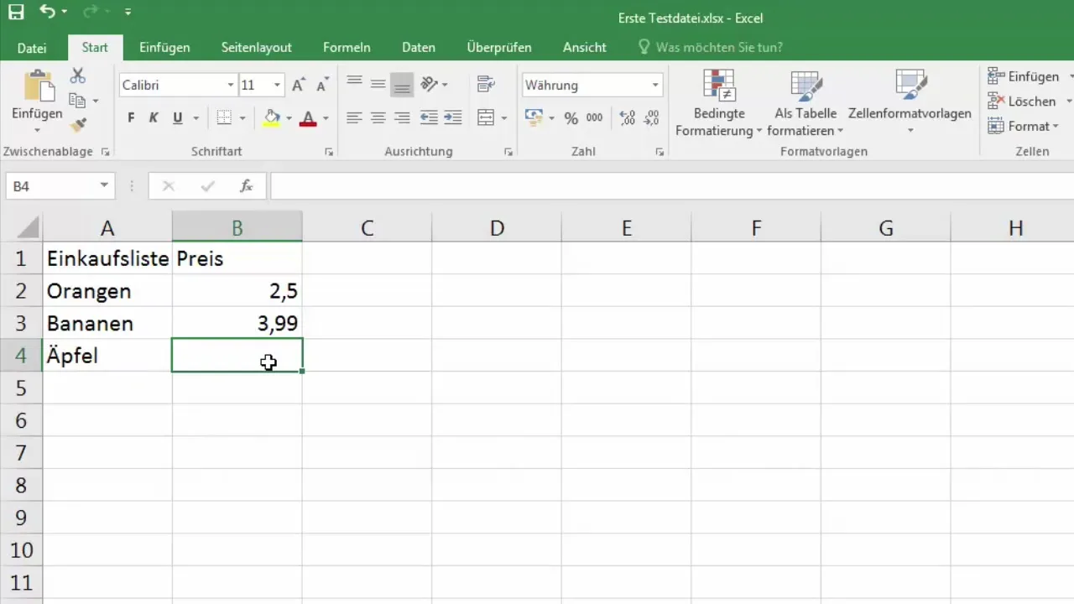This screenshot has height=604, width=1074.
Task: Toggle underline U formatting
Action: coord(177,118)
